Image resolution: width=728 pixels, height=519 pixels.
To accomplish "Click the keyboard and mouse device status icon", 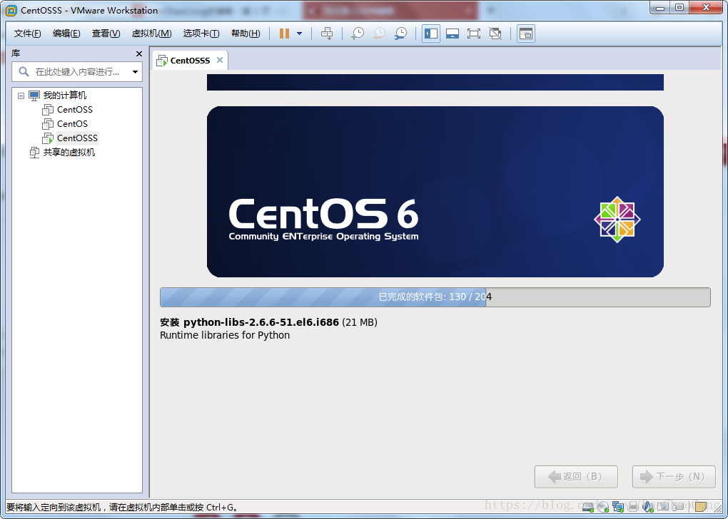I will (x=678, y=507).
